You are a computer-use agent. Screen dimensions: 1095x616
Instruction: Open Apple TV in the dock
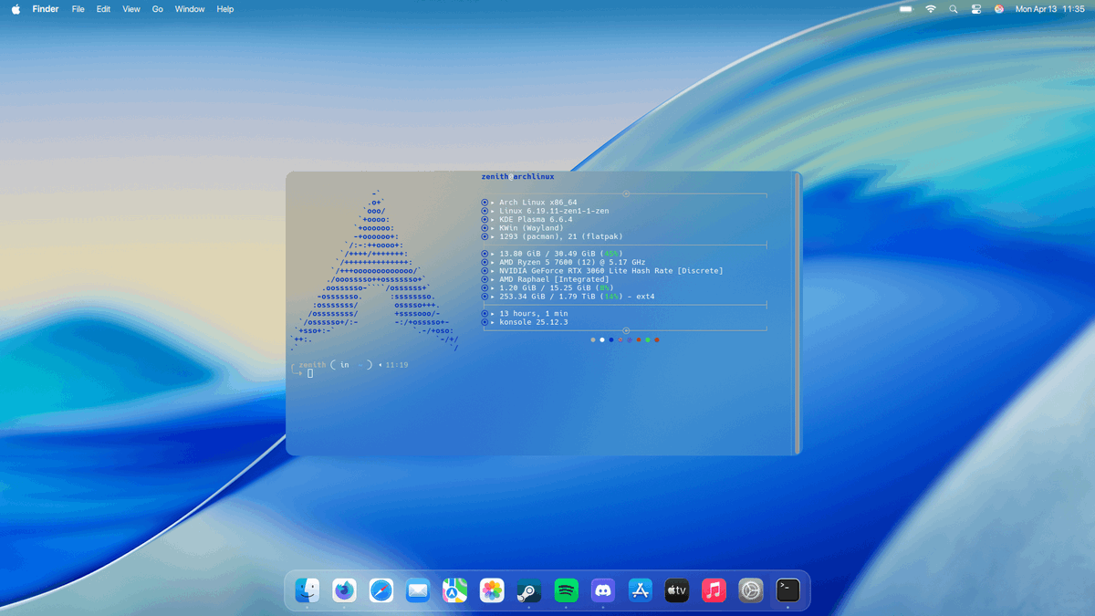(x=677, y=590)
